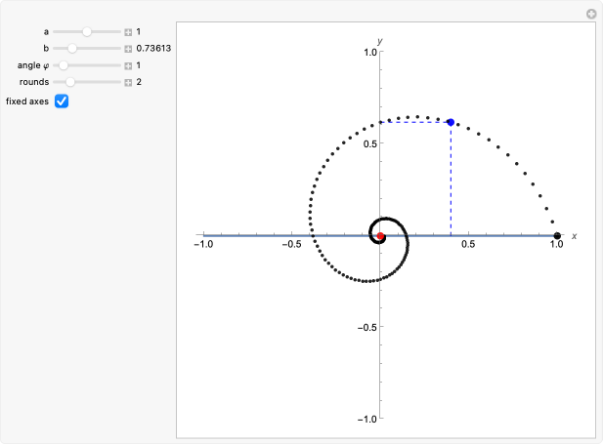
Task: Click the angle φ slider thumb
Action: coord(65,65)
